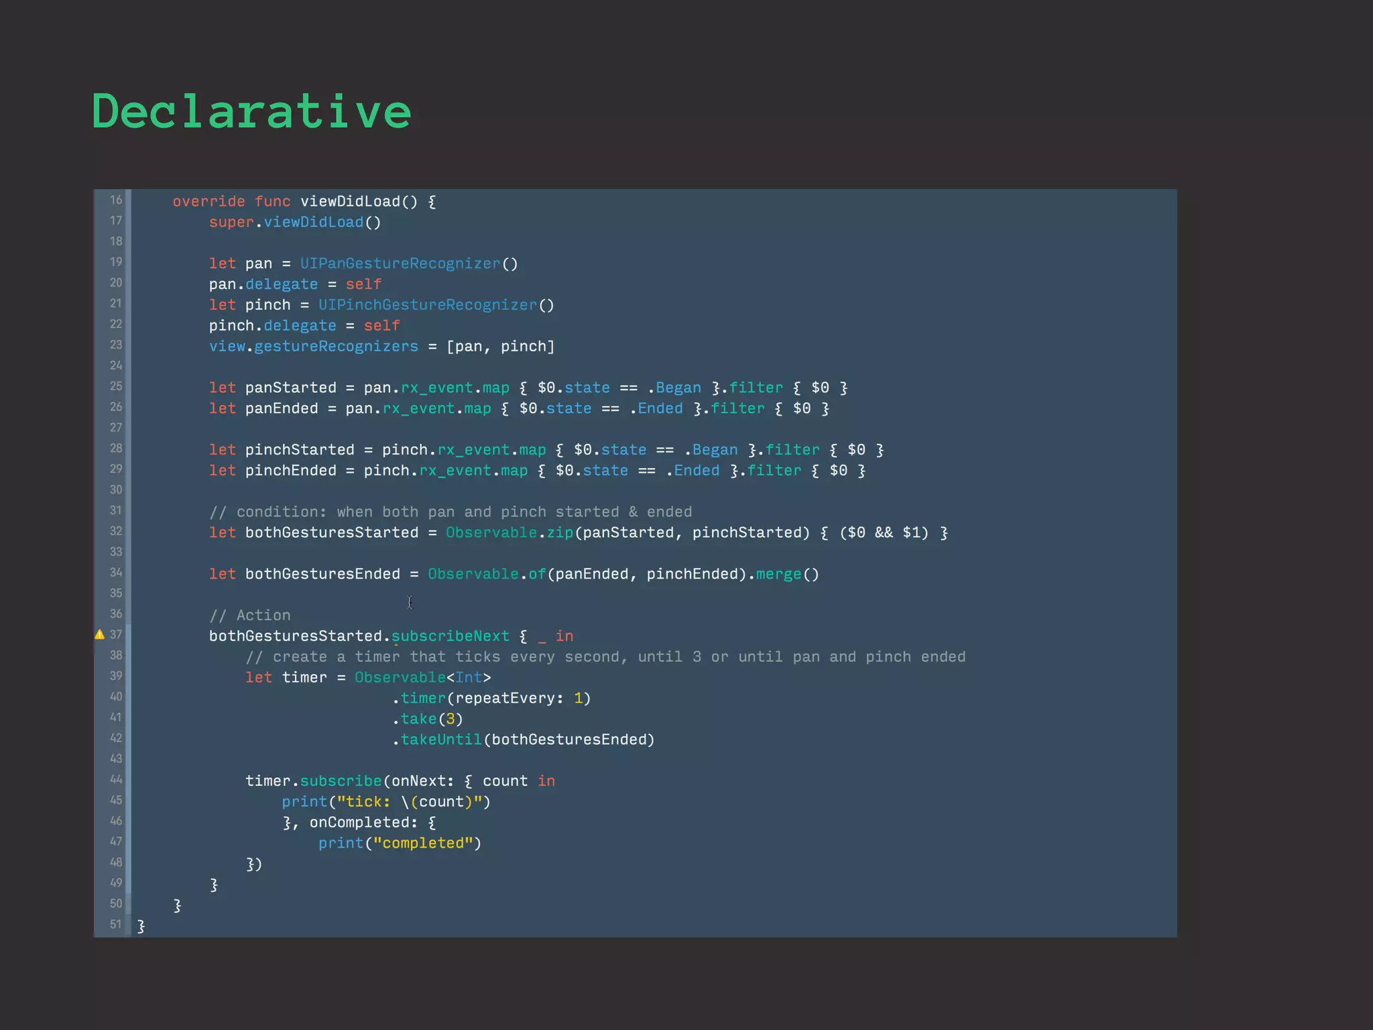Click the UIPinchGestureRecognizer type name
Viewport: 1373px width, 1030px height.
pos(427,305)
